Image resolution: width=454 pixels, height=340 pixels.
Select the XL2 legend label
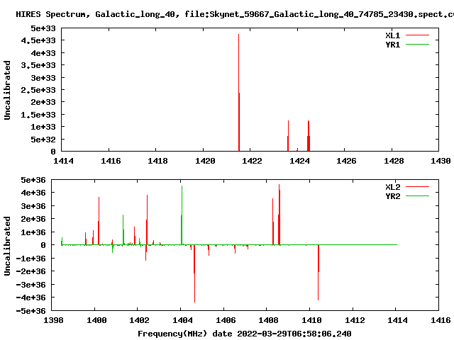392,187
